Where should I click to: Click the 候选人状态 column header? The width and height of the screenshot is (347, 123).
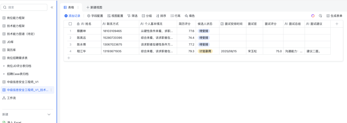(207, 24)
